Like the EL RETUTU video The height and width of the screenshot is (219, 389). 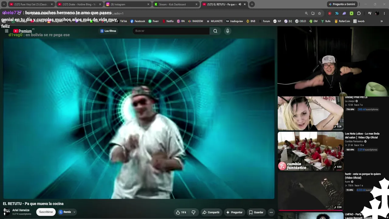pyautogui.click(x=181, y=212)
